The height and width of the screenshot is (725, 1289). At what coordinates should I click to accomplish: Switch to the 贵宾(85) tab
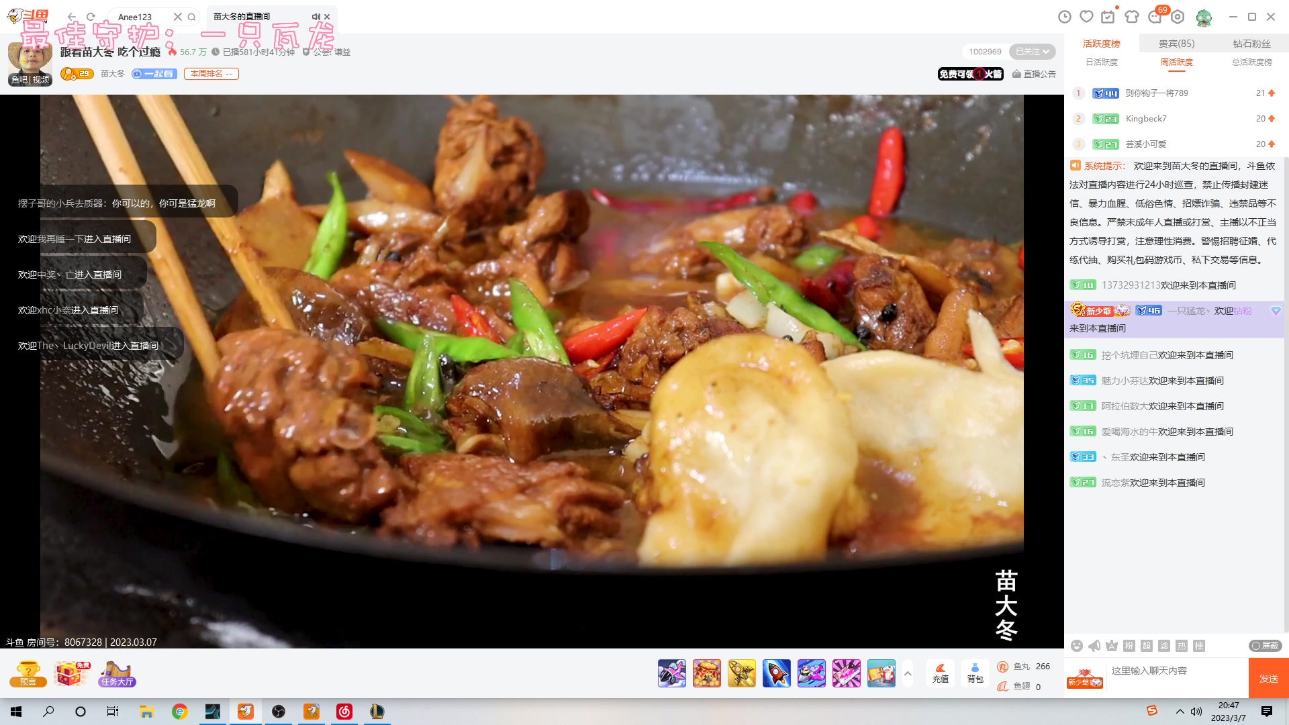click(x=1176, y=44)
